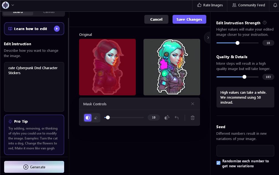Select the mask brush tool
This screenshot has width=279, height=175.
point(88,118)
